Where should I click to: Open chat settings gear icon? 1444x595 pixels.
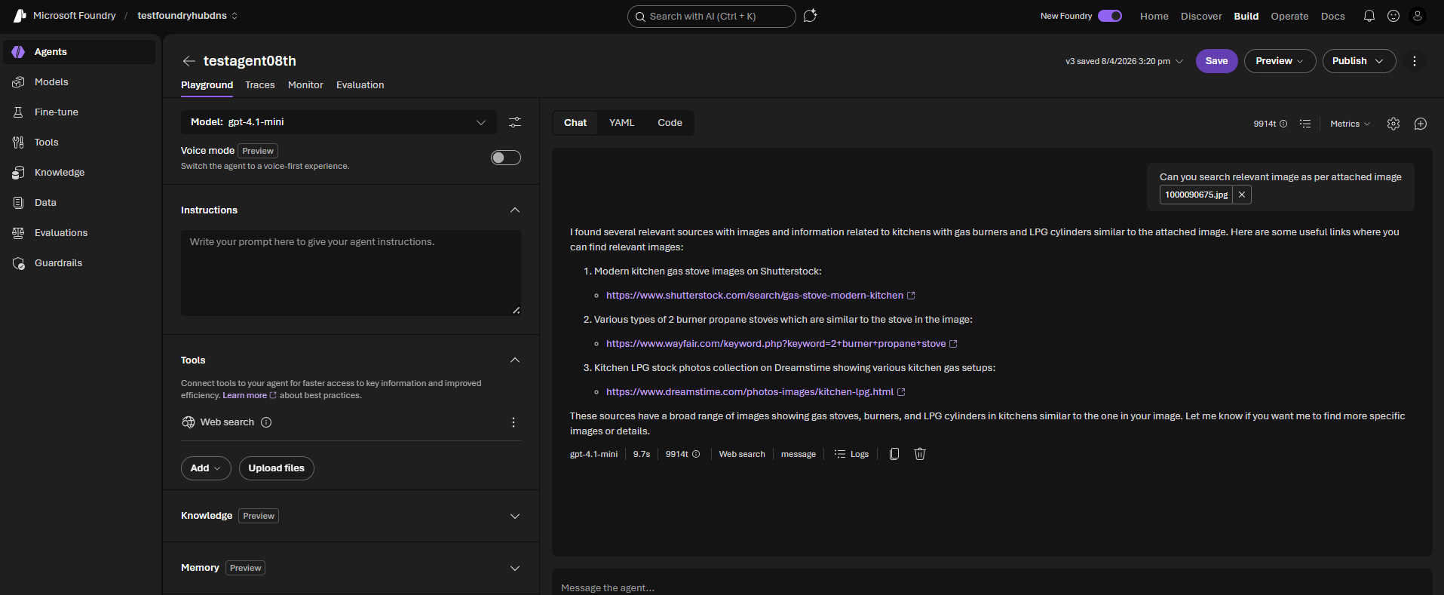click(x=1393, y=124)
